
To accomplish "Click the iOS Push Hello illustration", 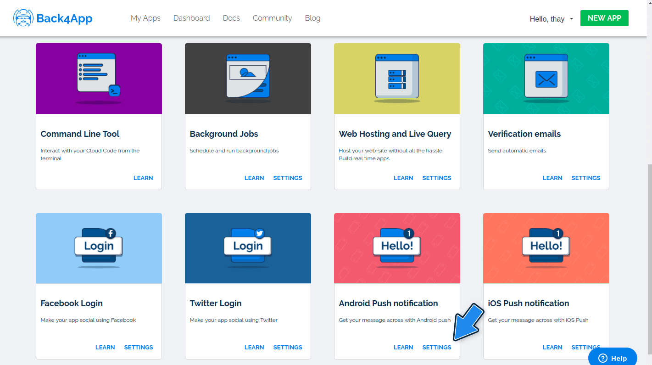I will (546, 248).
